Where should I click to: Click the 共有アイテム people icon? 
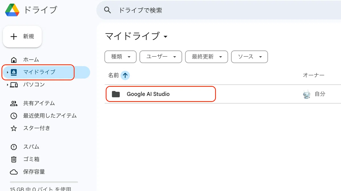pos(14,103)
